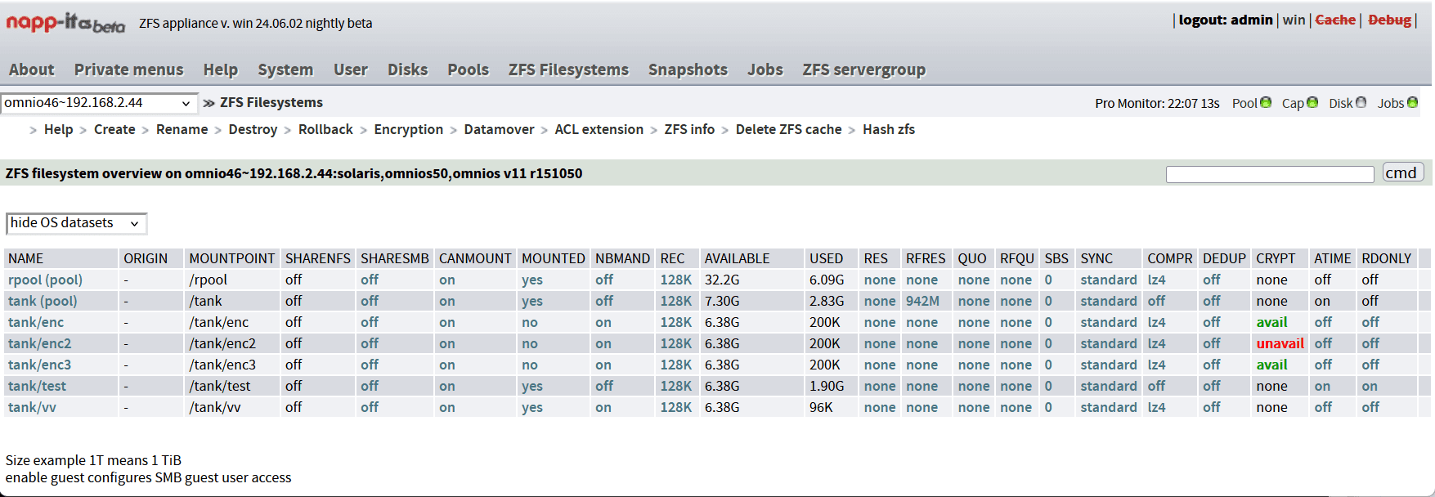Click the AVAILABLE column header
1435x497 pixels.
point(737,258)
